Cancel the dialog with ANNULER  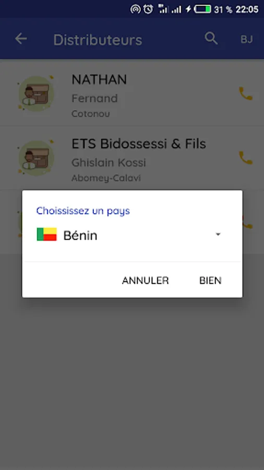click(x=146, y=280)
